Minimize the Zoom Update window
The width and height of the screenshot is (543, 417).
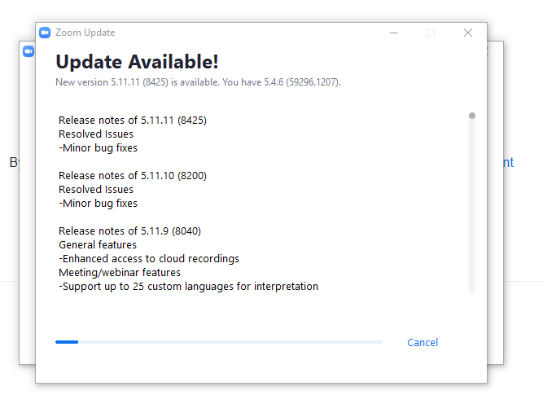(394, 33)
